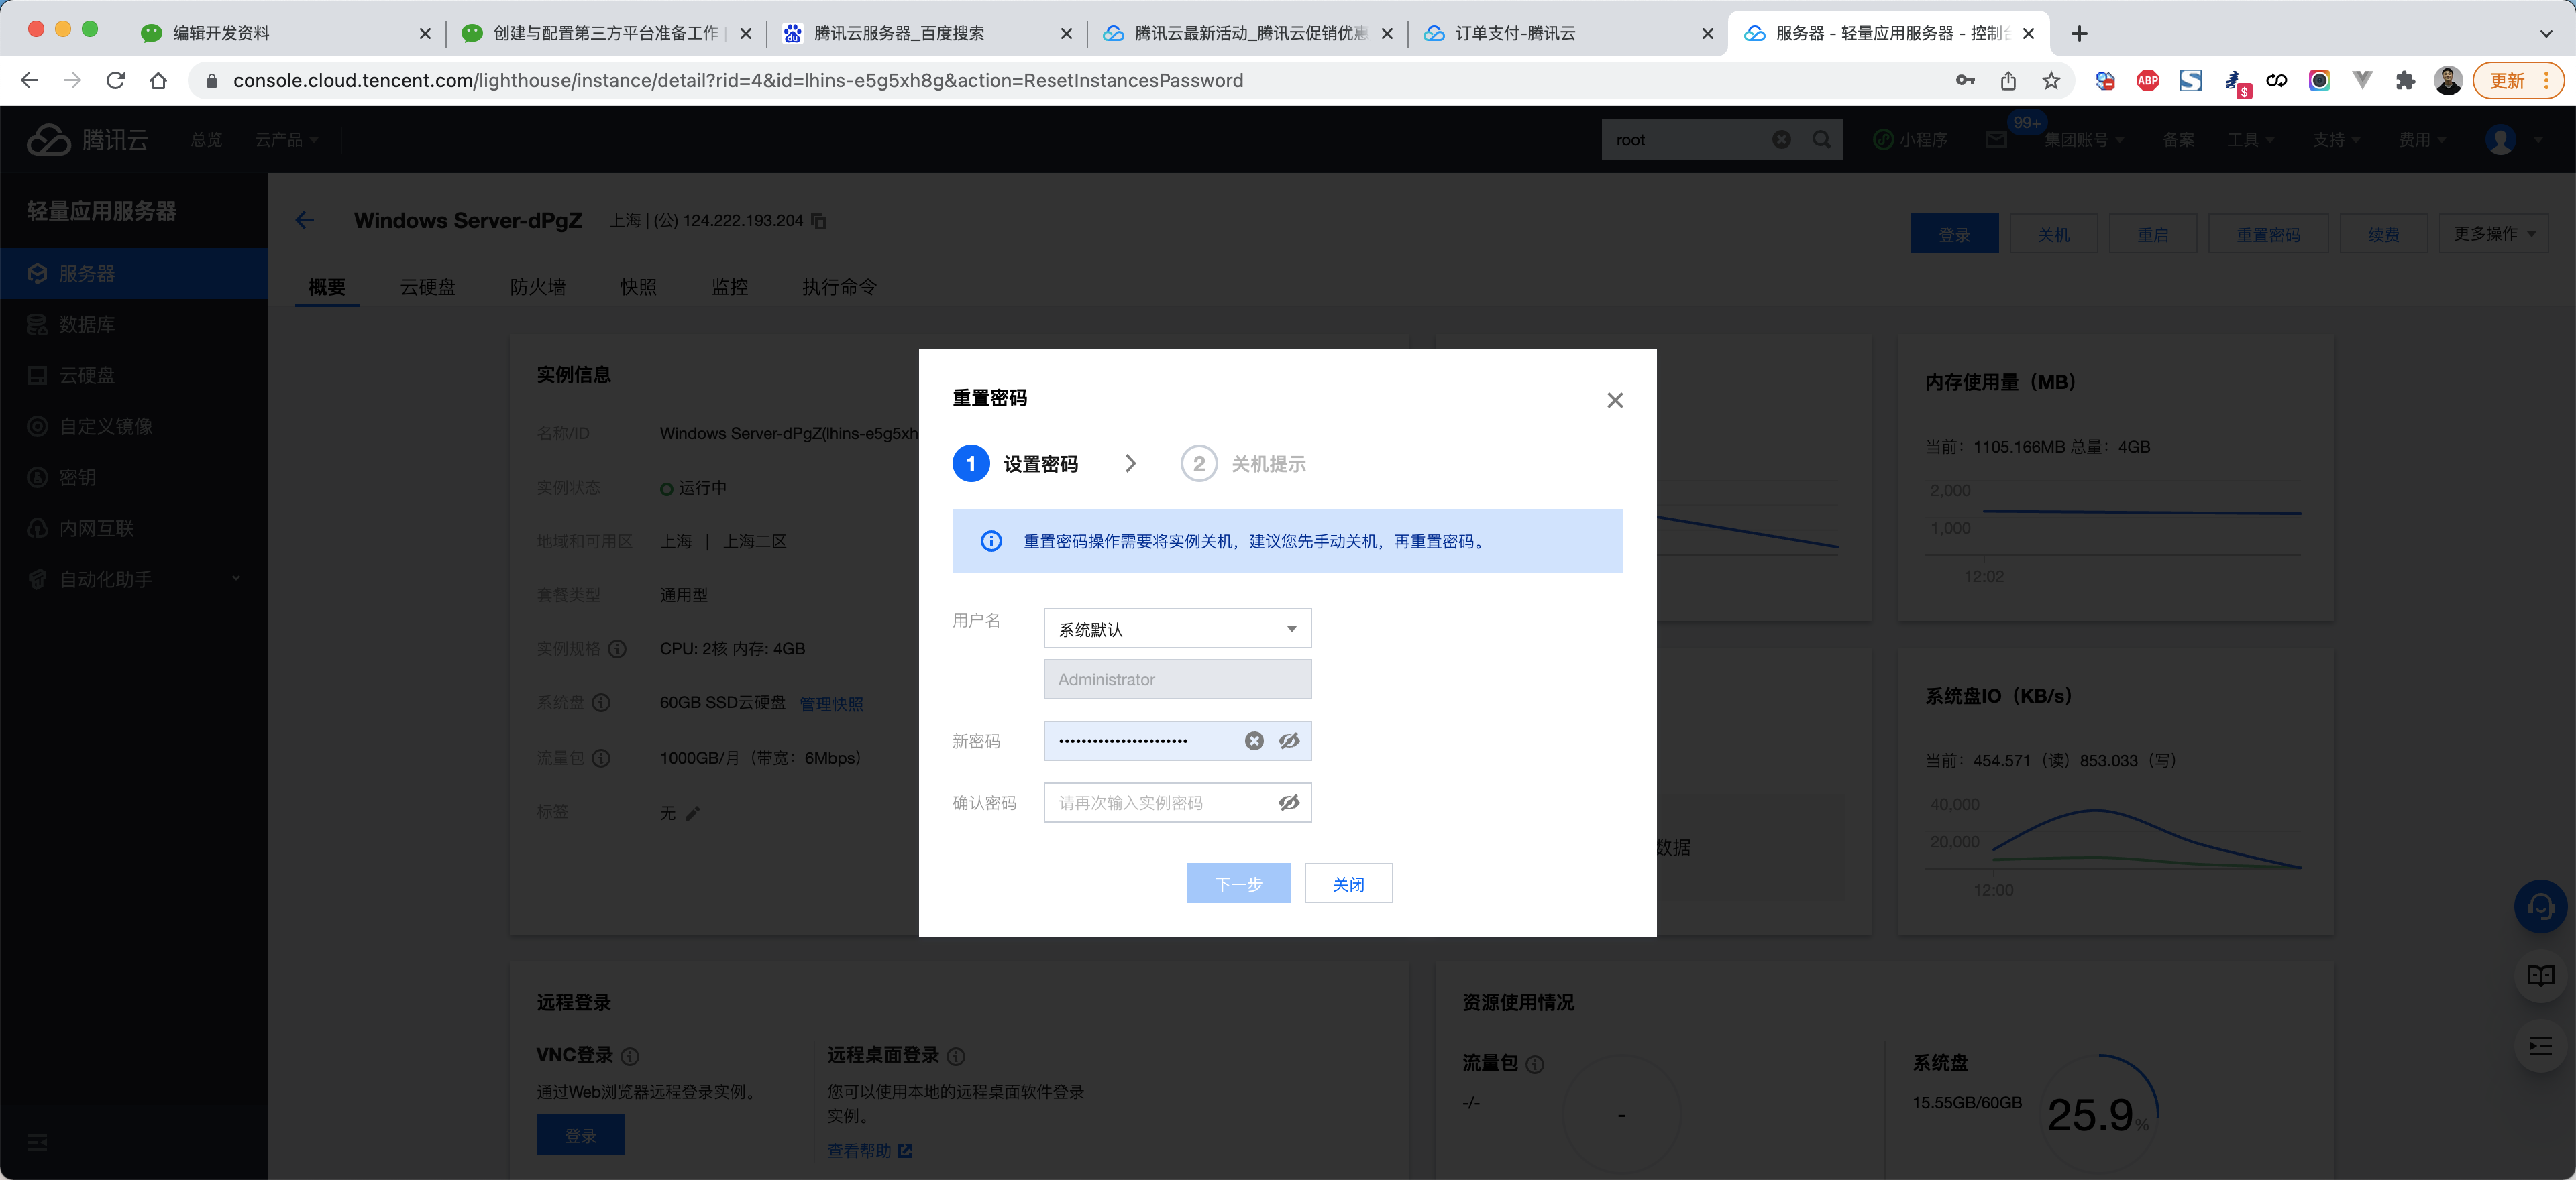Bookmark this page with star icon

coord(2051,81)
